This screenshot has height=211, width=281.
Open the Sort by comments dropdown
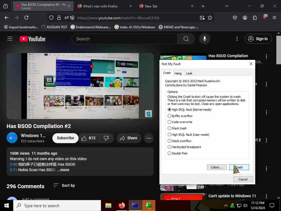point(64,185)
